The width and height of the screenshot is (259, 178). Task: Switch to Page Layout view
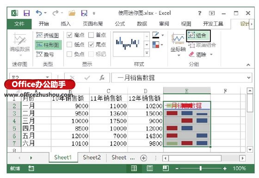[x=150, y=168]
